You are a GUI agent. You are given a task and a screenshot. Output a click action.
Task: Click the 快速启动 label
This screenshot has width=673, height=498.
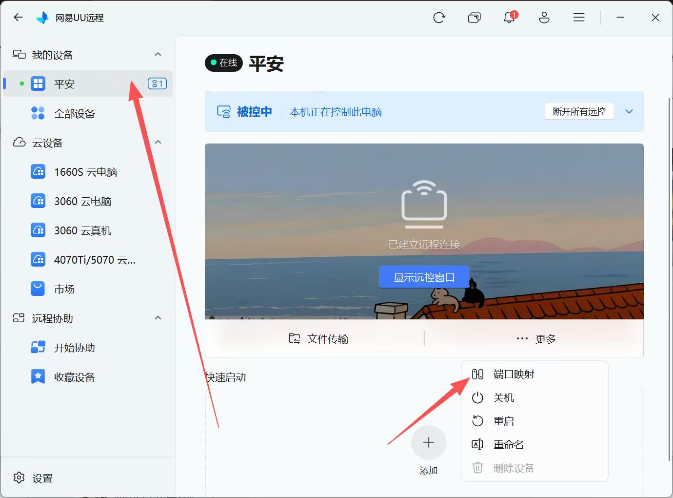tap(226, 377)
